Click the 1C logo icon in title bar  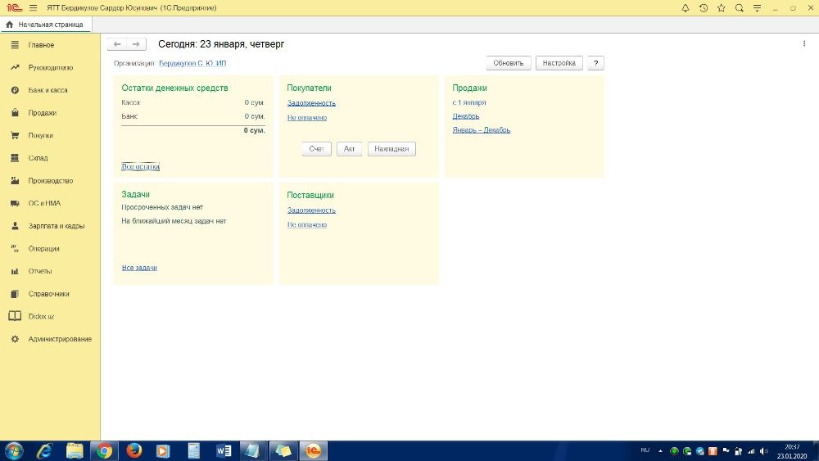tap(15, 8)
